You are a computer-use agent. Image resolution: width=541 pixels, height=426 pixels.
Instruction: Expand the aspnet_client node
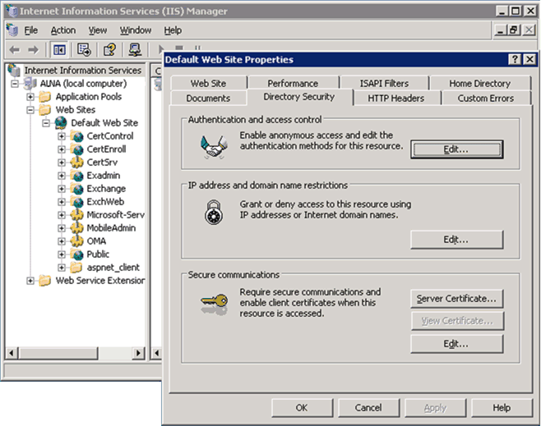tap(62, 268)
